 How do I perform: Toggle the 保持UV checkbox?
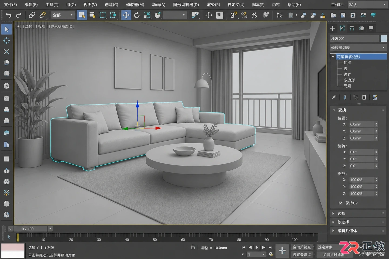pos(341,203)
